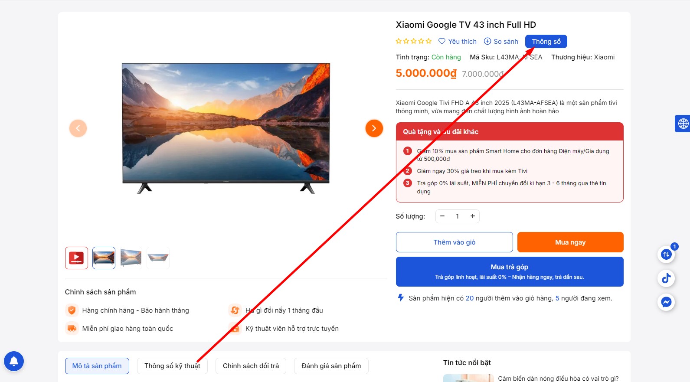
Task: Click the TikTok floating icon
Action: 666,278
